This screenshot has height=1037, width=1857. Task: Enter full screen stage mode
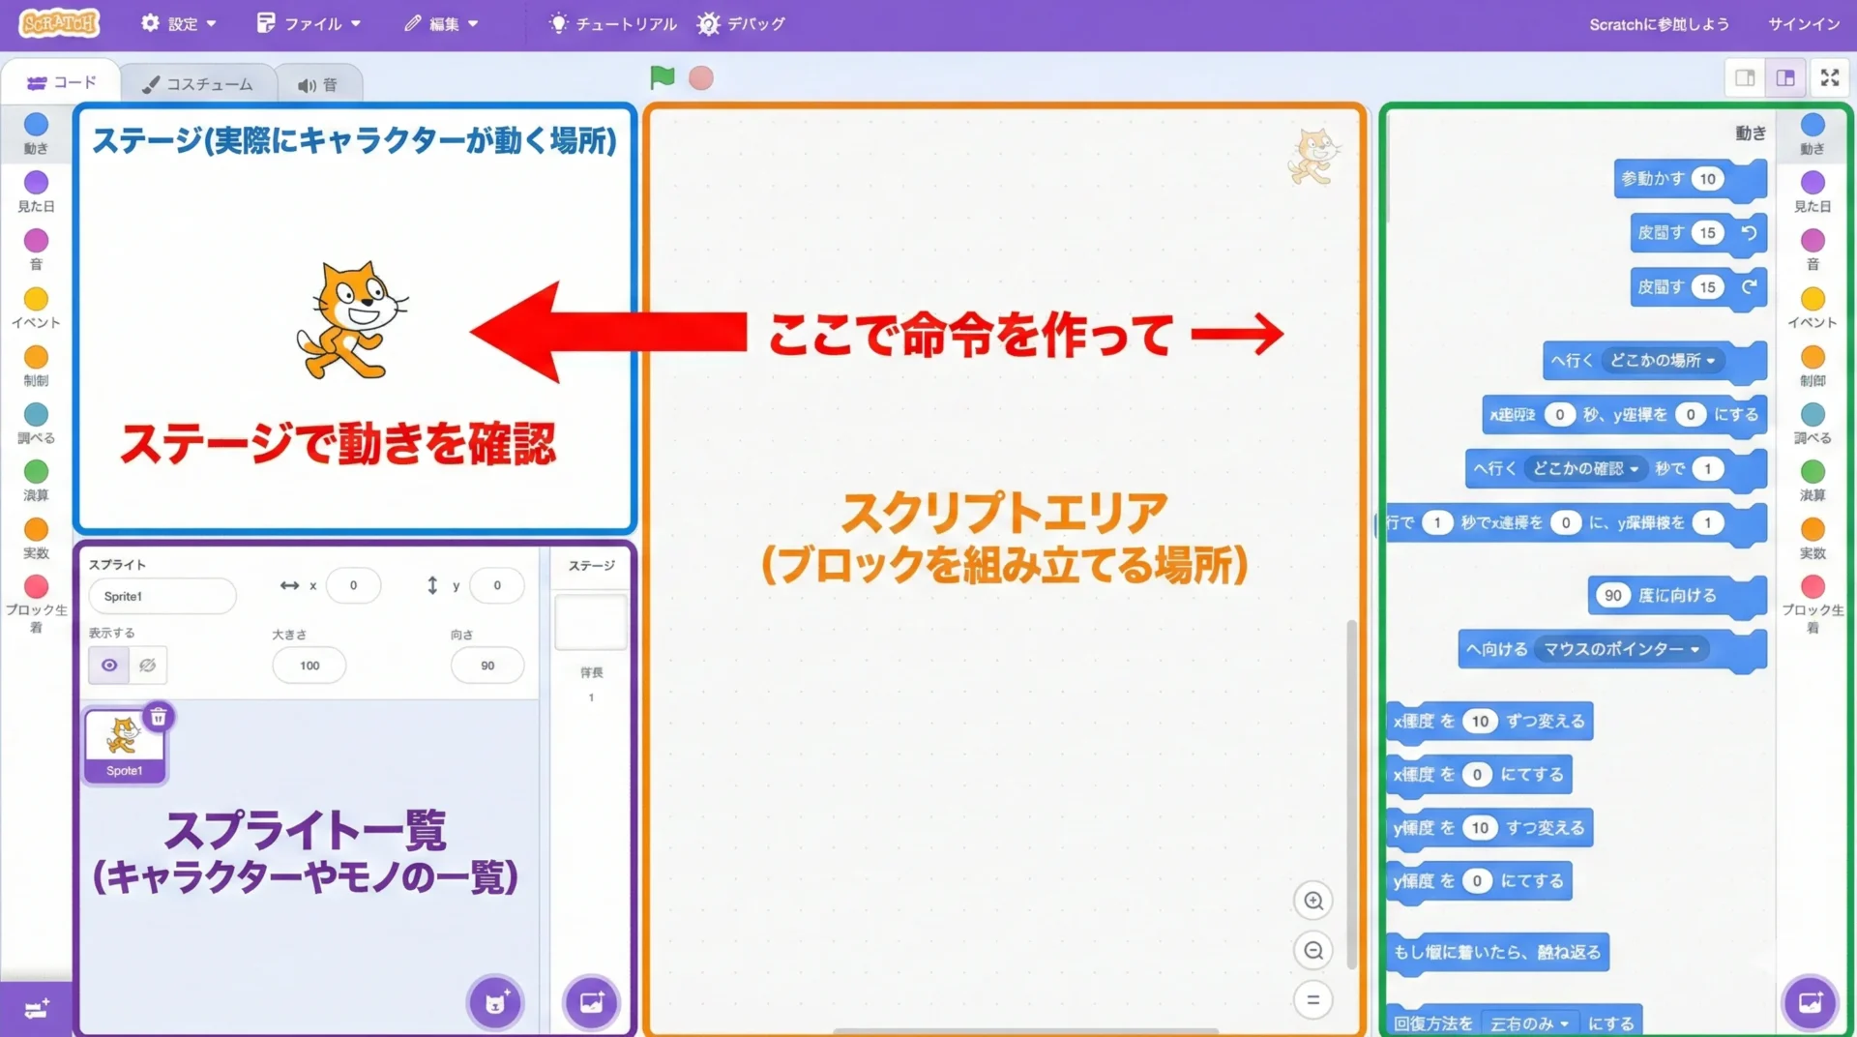pos(1829,78)
